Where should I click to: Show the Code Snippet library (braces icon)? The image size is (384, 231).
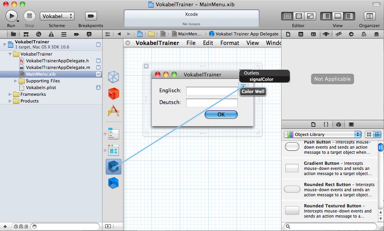[326, 125]
